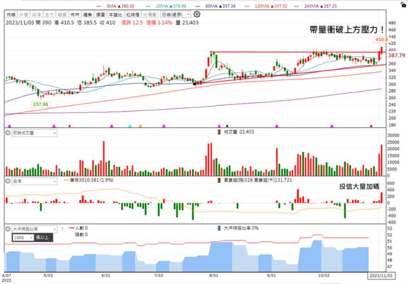This screenshot has height=284, width=408.
Task: Toggle the 主力 overlay button
Action: tap(49, 15)
